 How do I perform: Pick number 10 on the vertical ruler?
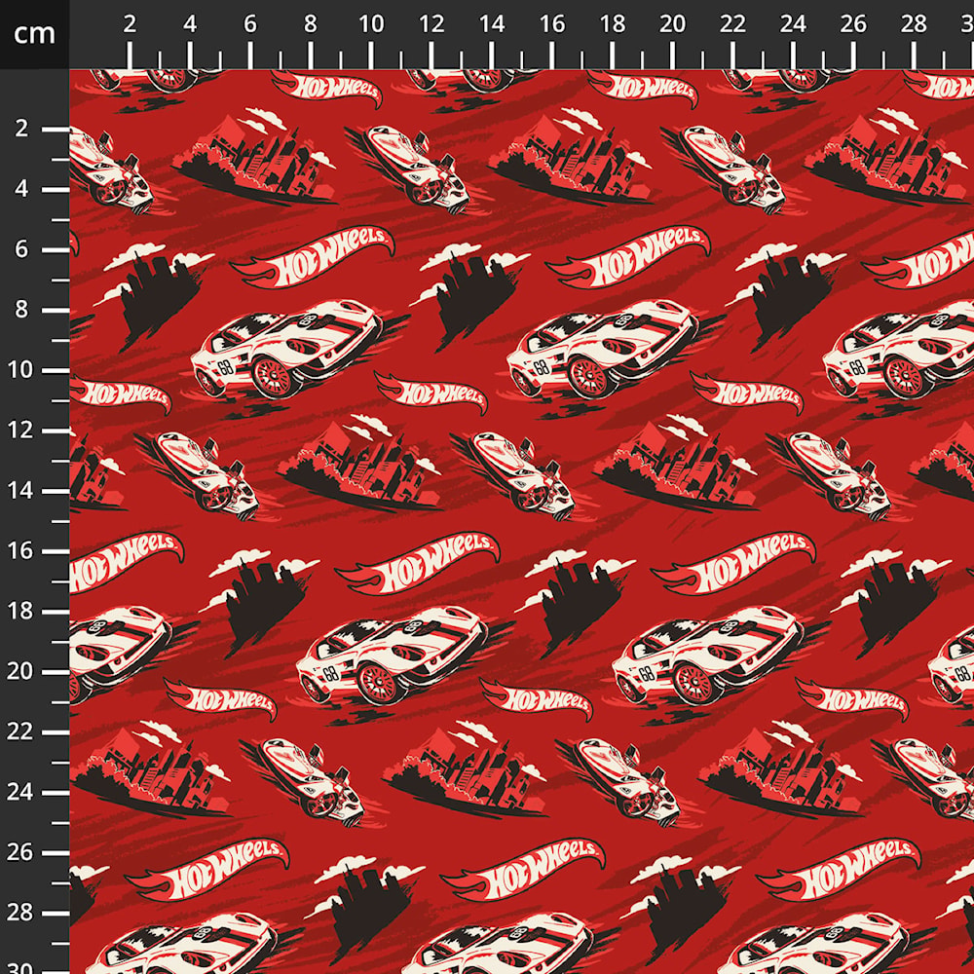click(x=19, y=369)
